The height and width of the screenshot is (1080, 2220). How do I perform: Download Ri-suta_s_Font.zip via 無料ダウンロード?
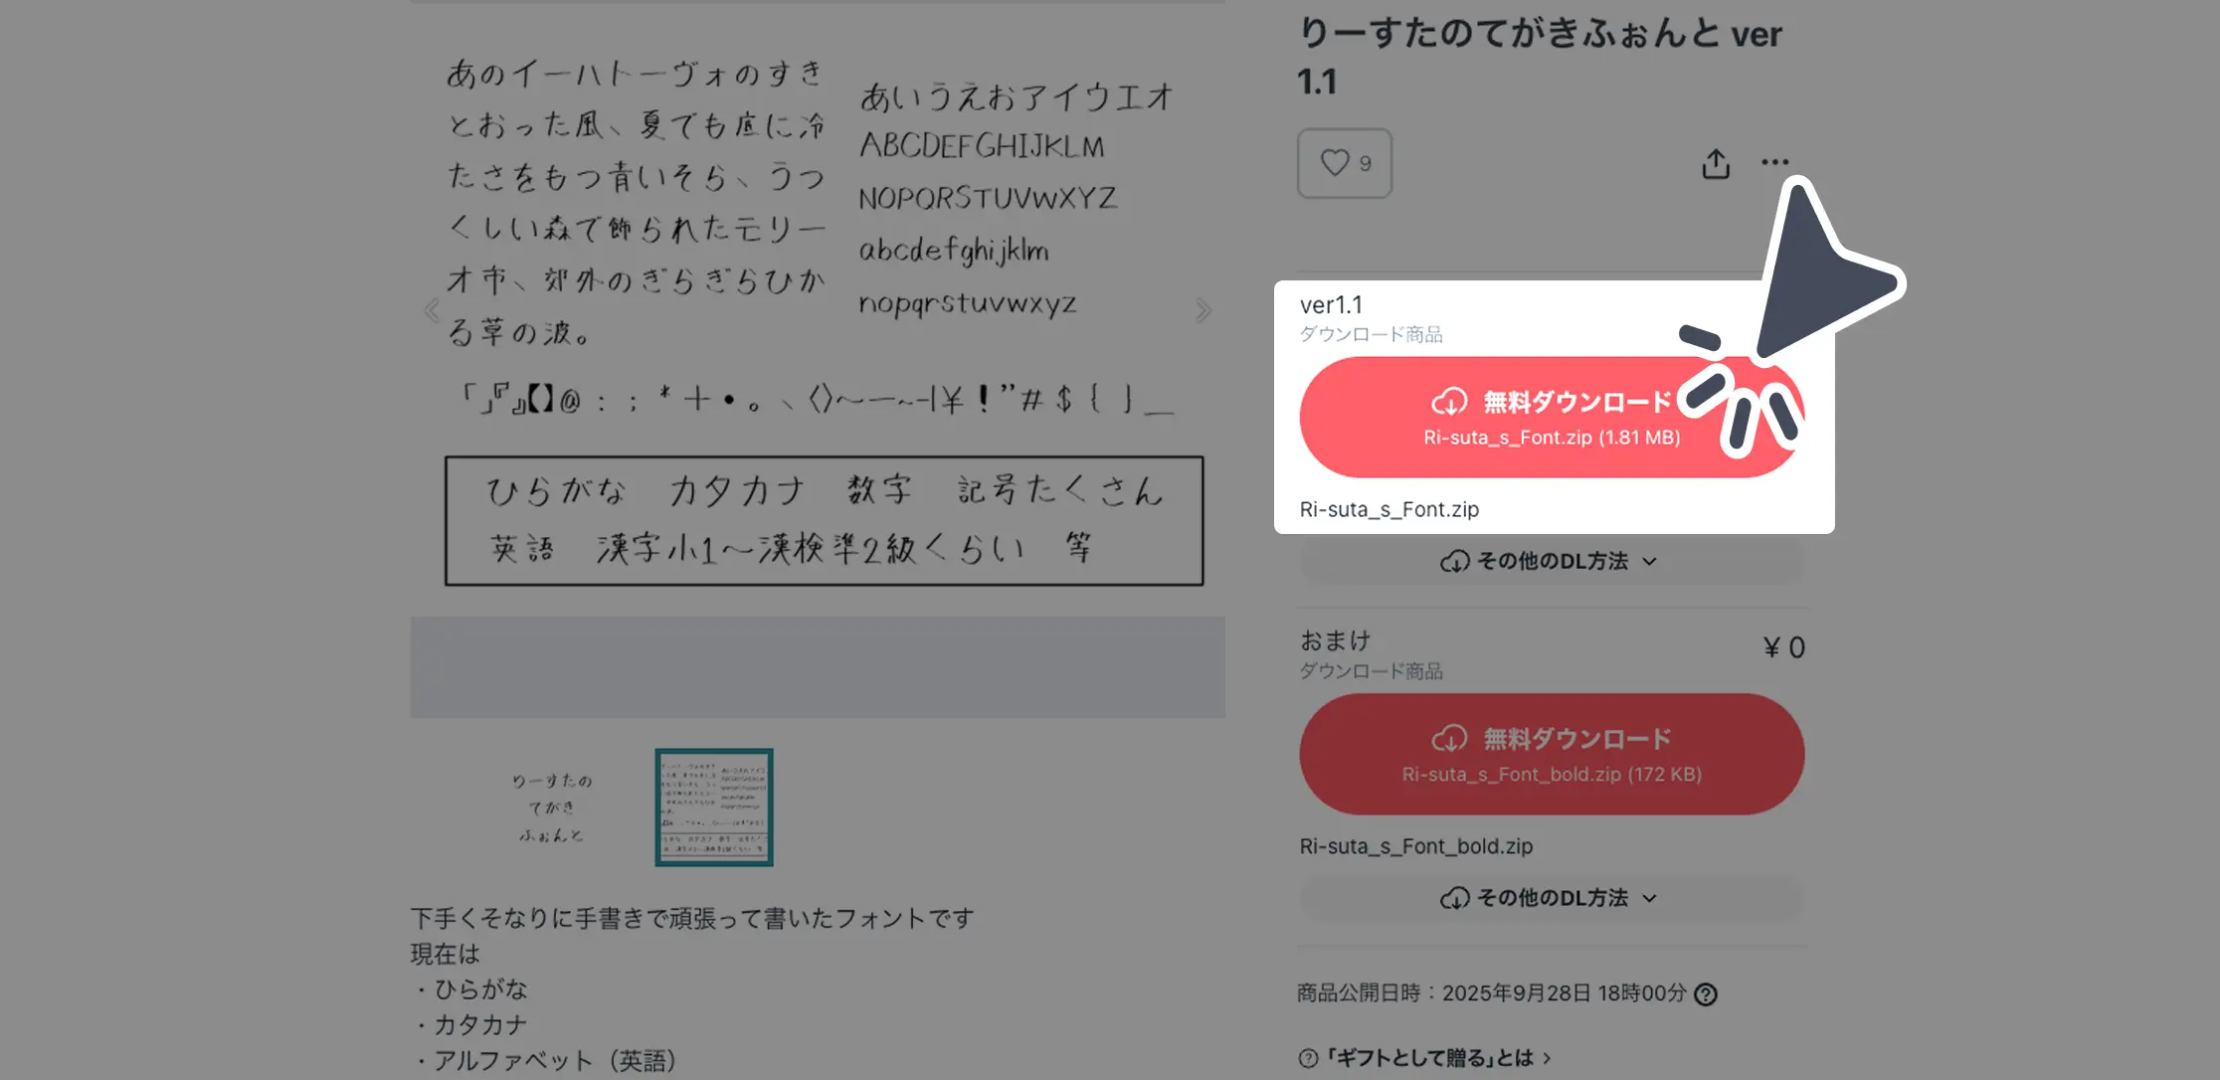pos(1552,416)
